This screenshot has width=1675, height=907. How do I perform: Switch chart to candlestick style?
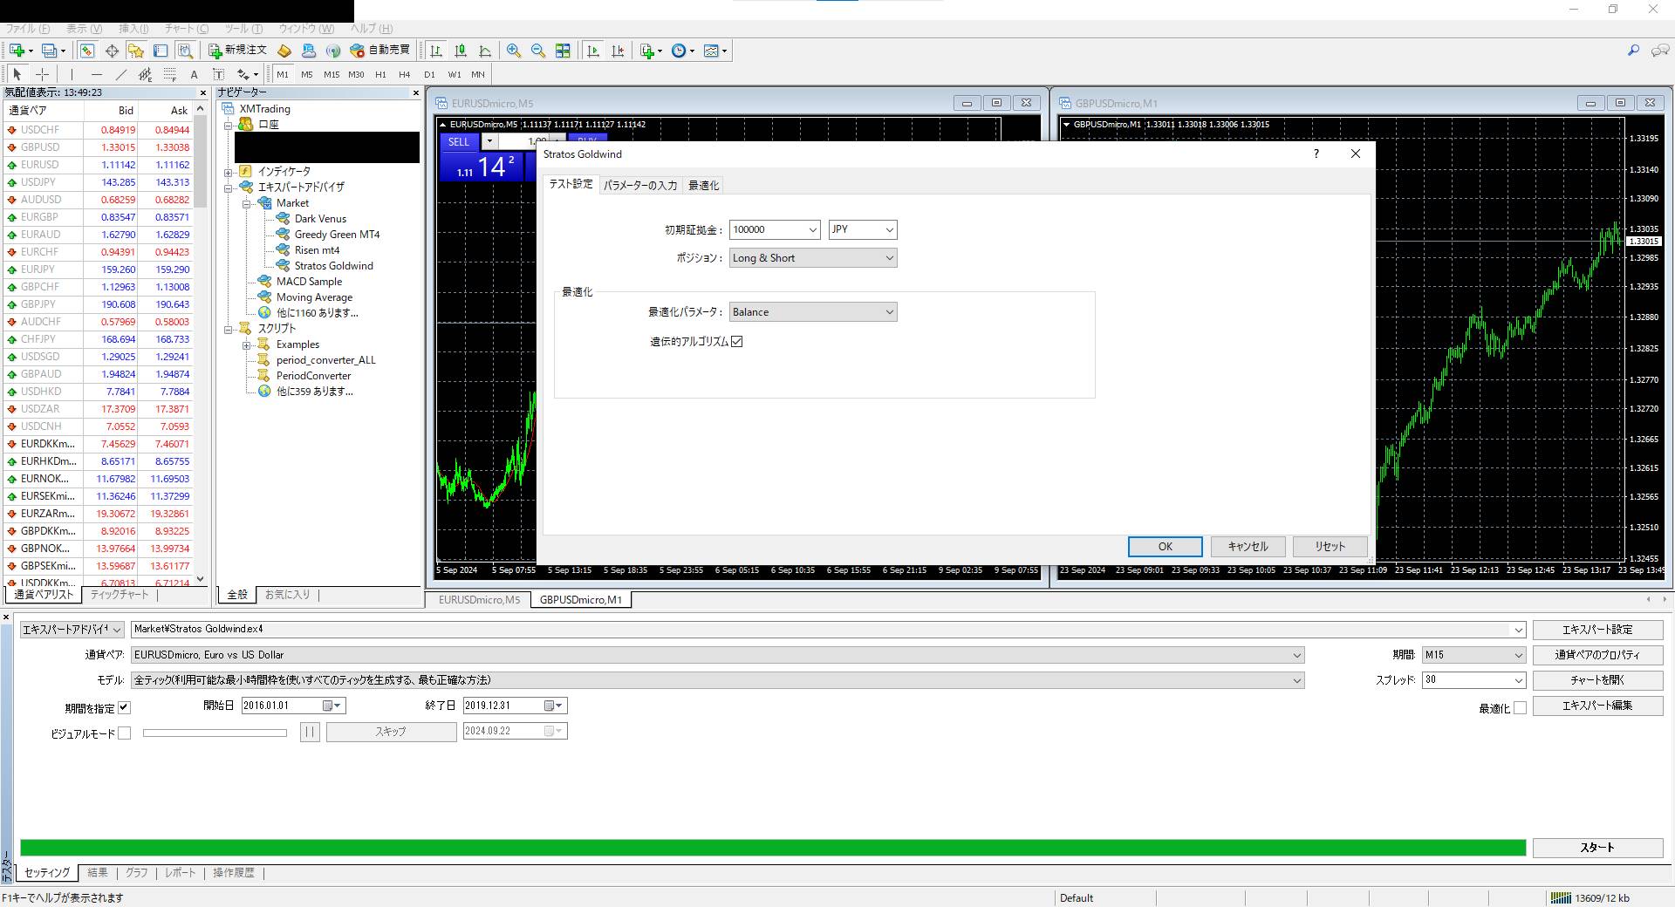tap(461, 51)
